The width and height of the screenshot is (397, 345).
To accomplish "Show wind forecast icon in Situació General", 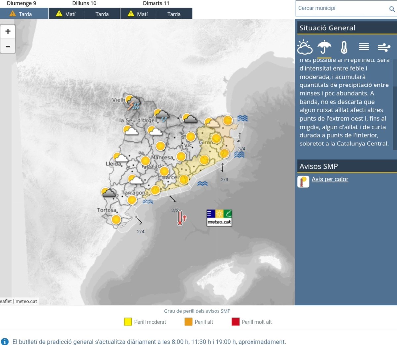I will pyautogui.click(x=384, y=47).
